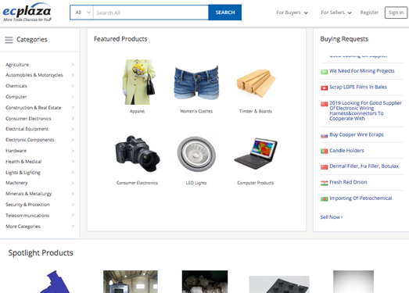Open the All search scope dropdown
This screenshot has width=409, height=293.
[81, 13]
